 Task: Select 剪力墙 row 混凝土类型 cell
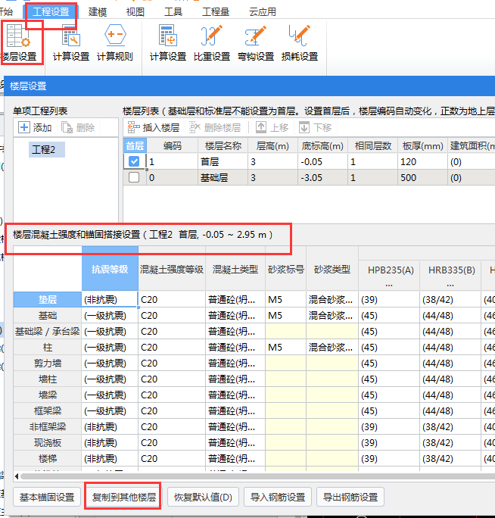click(x=235, y=363)
